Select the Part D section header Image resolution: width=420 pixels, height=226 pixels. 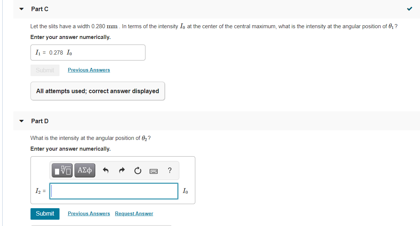[39, 121]
